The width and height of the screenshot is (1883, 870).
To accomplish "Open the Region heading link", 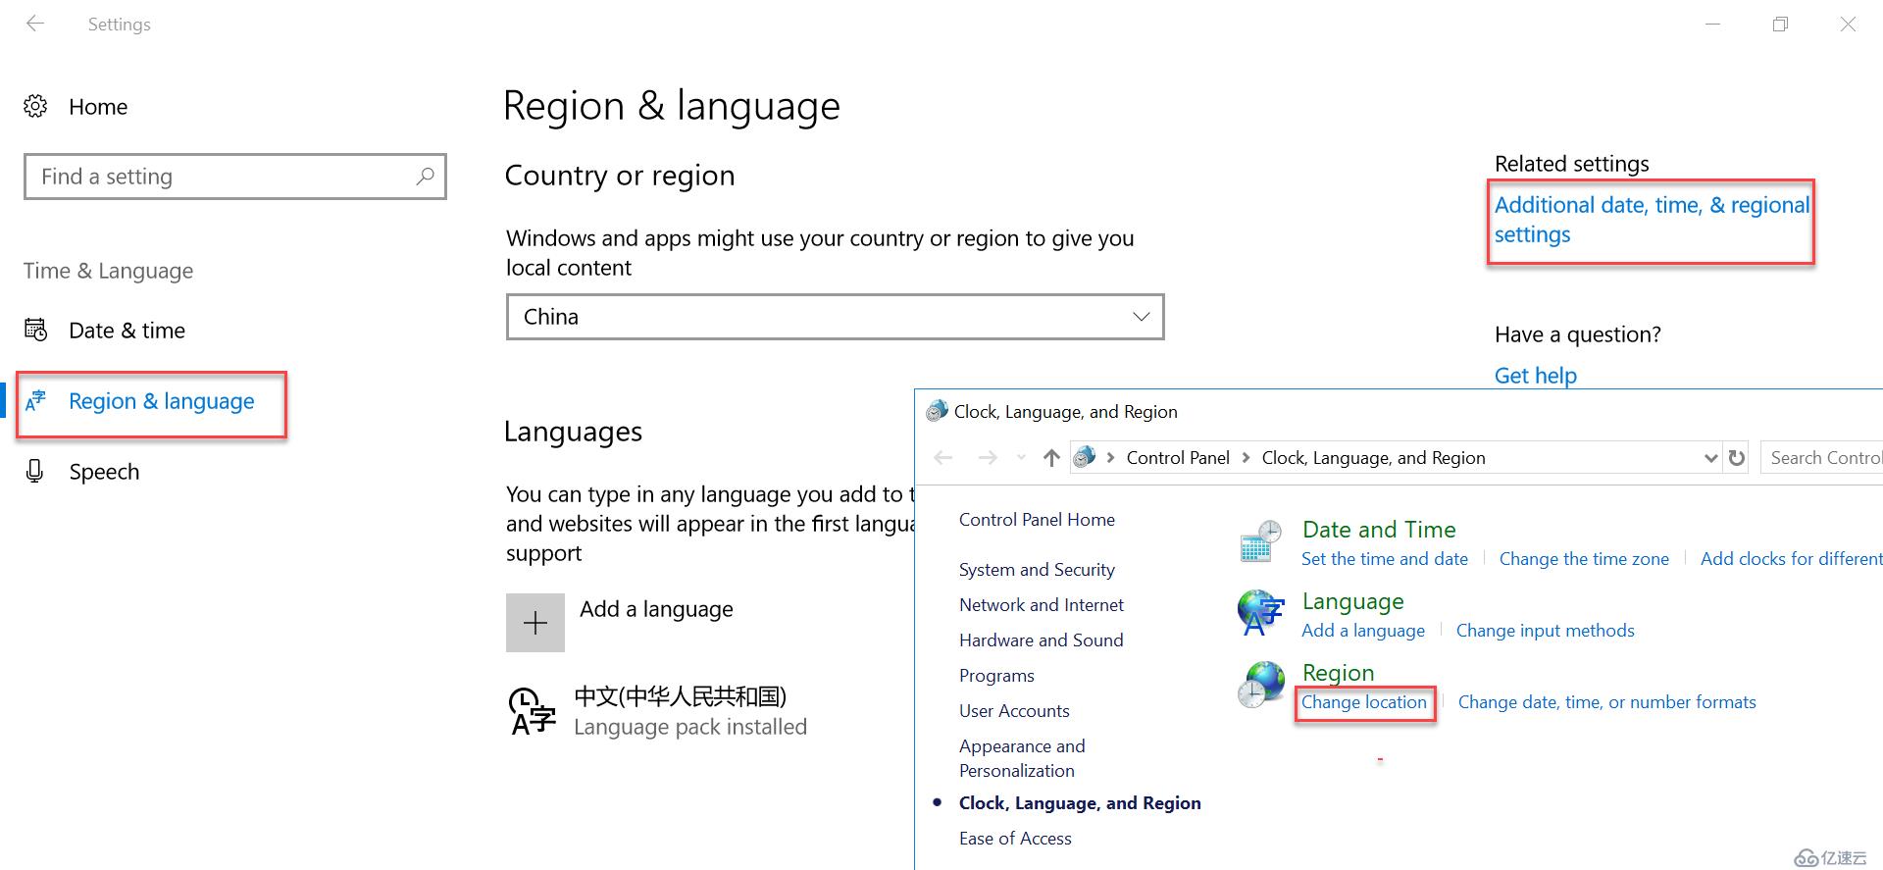I will pyautogui.click(x=1338, y=673).
